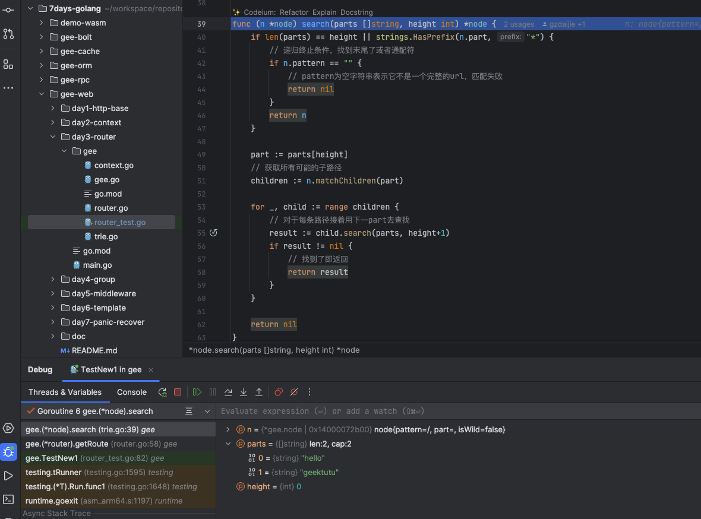Click the '2 usages' hint
The image size is (701, 519).
tap(519, 24)
